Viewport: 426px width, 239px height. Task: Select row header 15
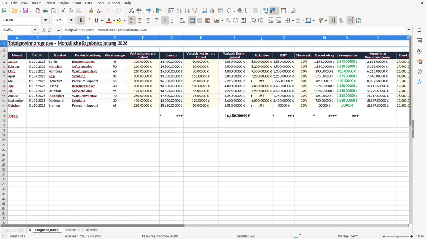(x=4, y=116)
